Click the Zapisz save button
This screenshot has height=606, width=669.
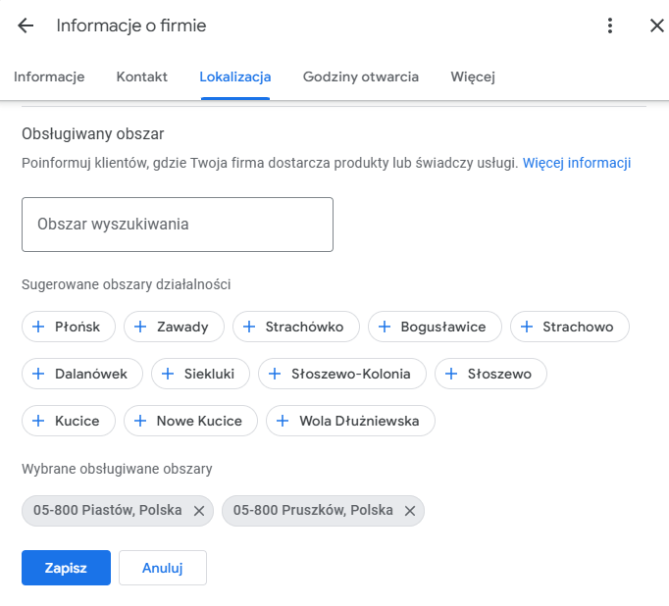(x=66, y=568)
